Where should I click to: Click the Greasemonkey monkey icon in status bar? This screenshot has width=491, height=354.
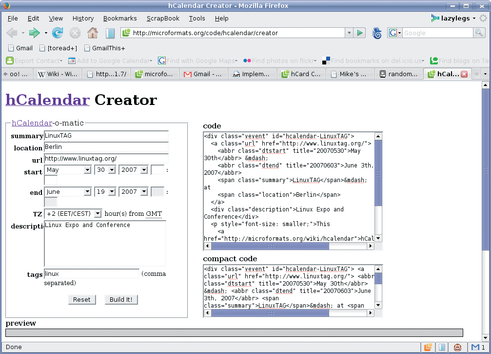(457, 347)
